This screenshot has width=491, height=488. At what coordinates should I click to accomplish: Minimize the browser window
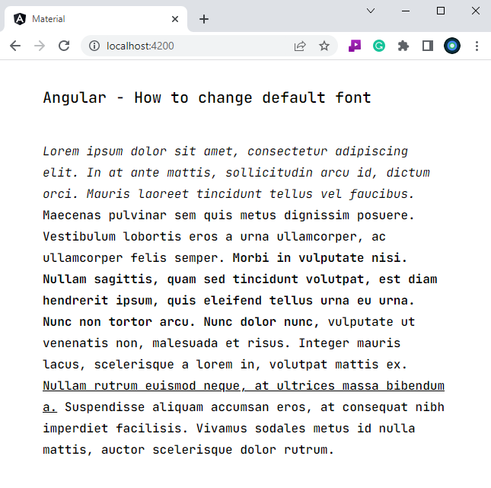click(406, 11)
